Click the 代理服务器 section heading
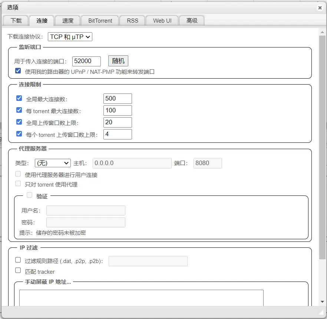Screen dimensions: 327x319 33,149
